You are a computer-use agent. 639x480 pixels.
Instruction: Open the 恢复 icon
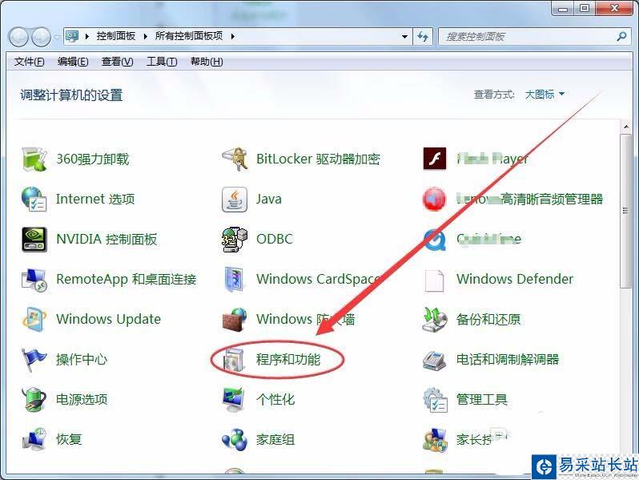click(34, 439)
